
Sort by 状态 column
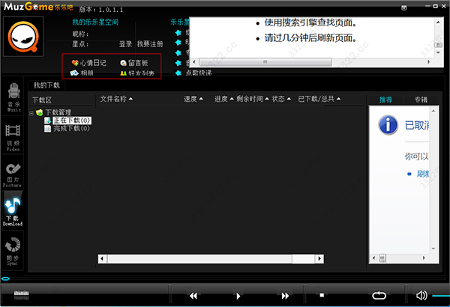[x=281, y=99]
